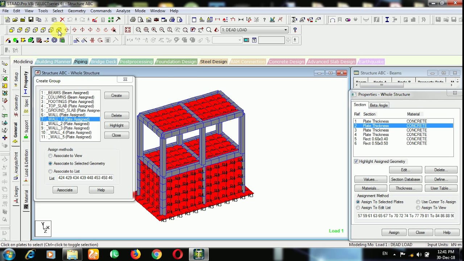Click the dimension beams toolbar icon
The image size is (464, 261).
coord(241,20)
